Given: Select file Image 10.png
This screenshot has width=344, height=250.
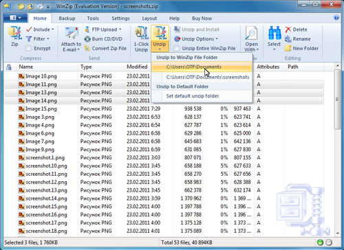Looking at the screenshot, I should pos(41,76).
